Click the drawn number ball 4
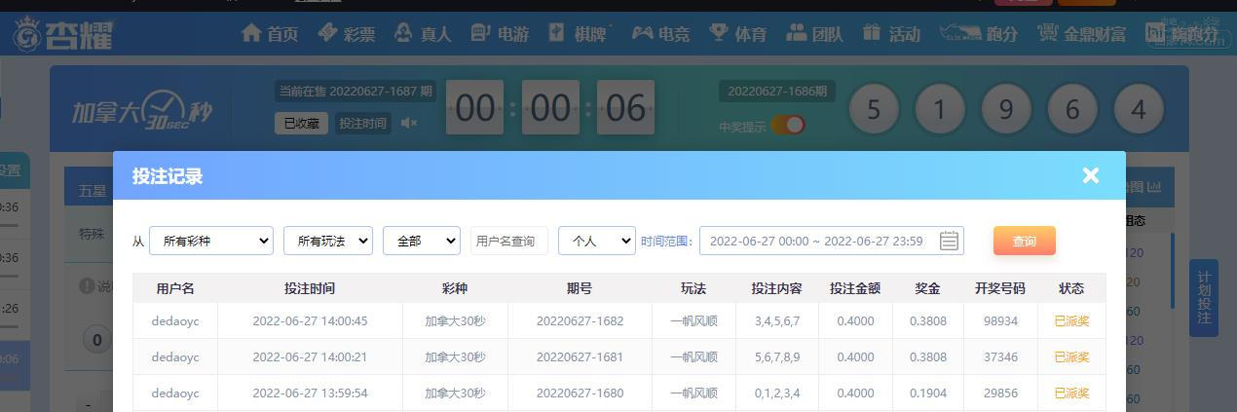Viewport: 1237px width, 412px height. [x=1139, y=109]
